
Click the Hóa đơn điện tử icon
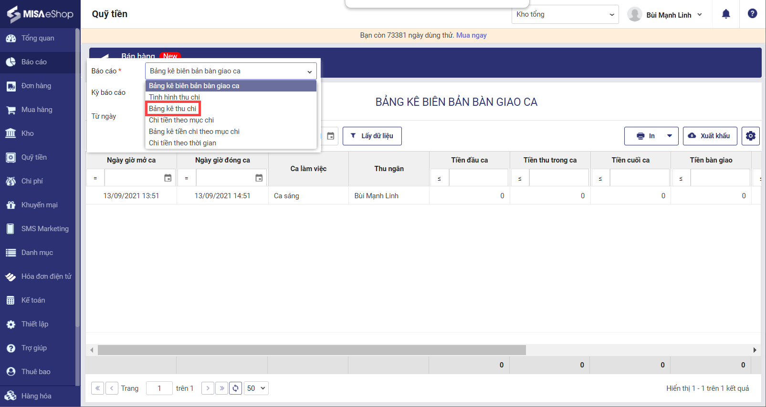tap(11, 276)
